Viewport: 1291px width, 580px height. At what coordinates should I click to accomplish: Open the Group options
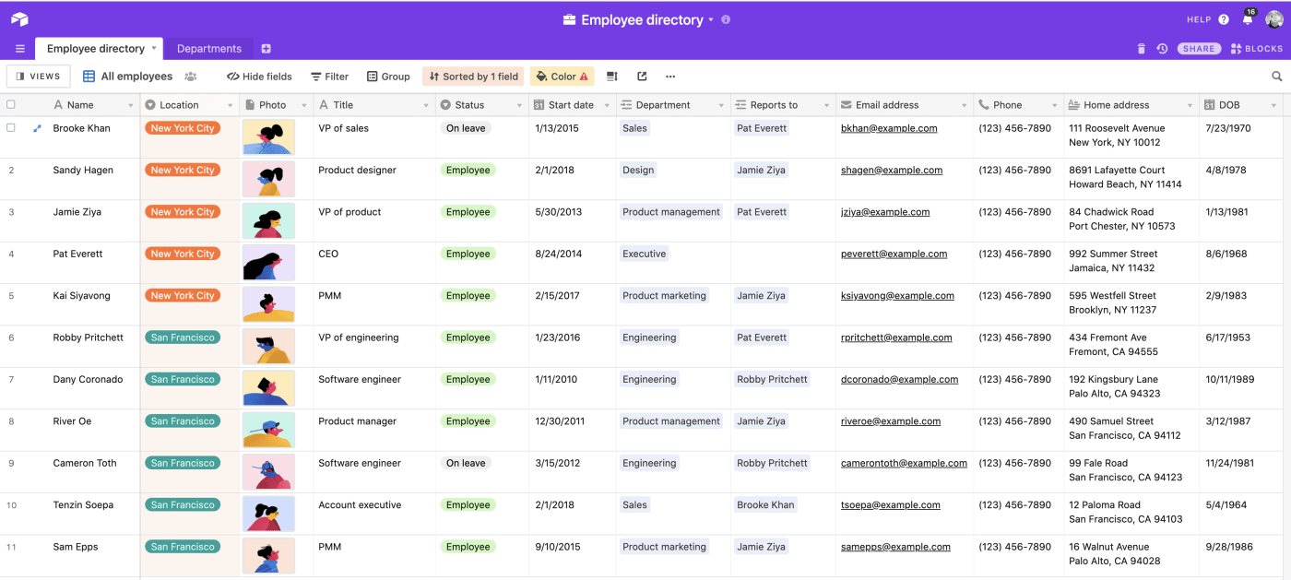point(388,77)
